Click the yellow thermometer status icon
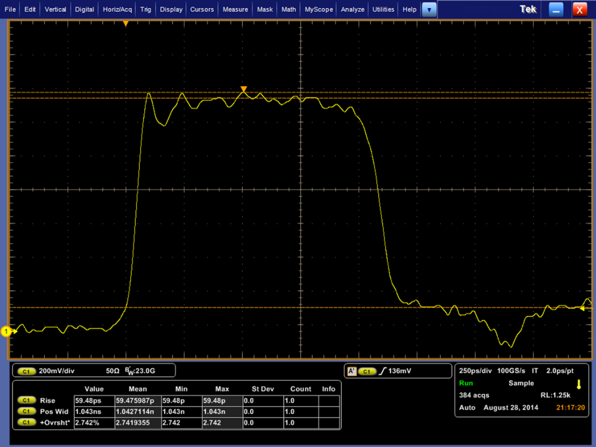Viewport: 596px width, 447px height. tap(579, 384)
